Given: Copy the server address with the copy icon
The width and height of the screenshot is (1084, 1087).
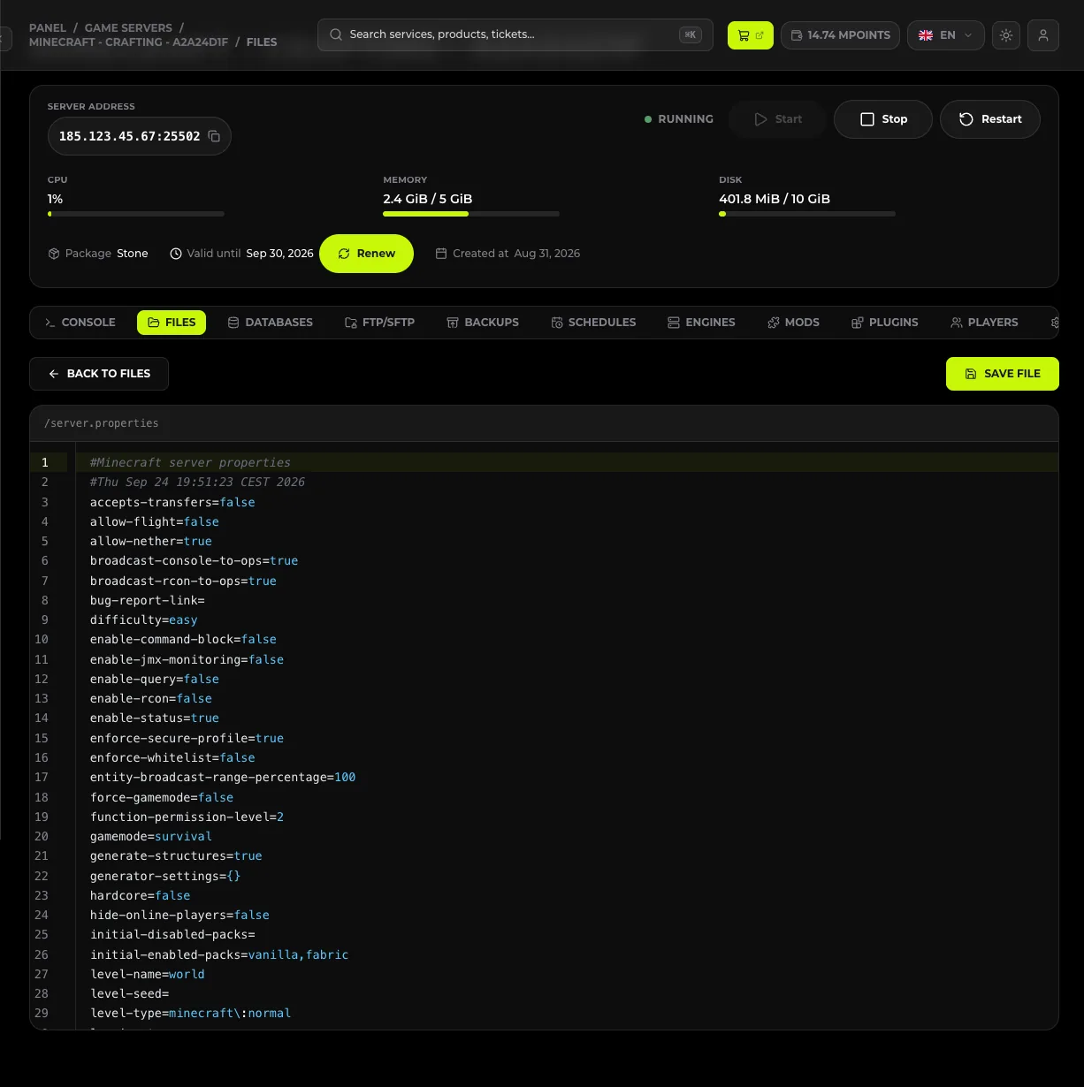Looking at the screenshot, I should tap(214, 136).
